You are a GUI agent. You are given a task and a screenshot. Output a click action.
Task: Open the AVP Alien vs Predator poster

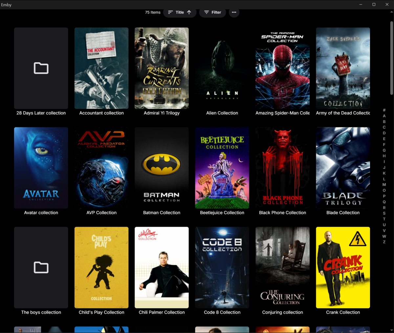coord(101,168)
